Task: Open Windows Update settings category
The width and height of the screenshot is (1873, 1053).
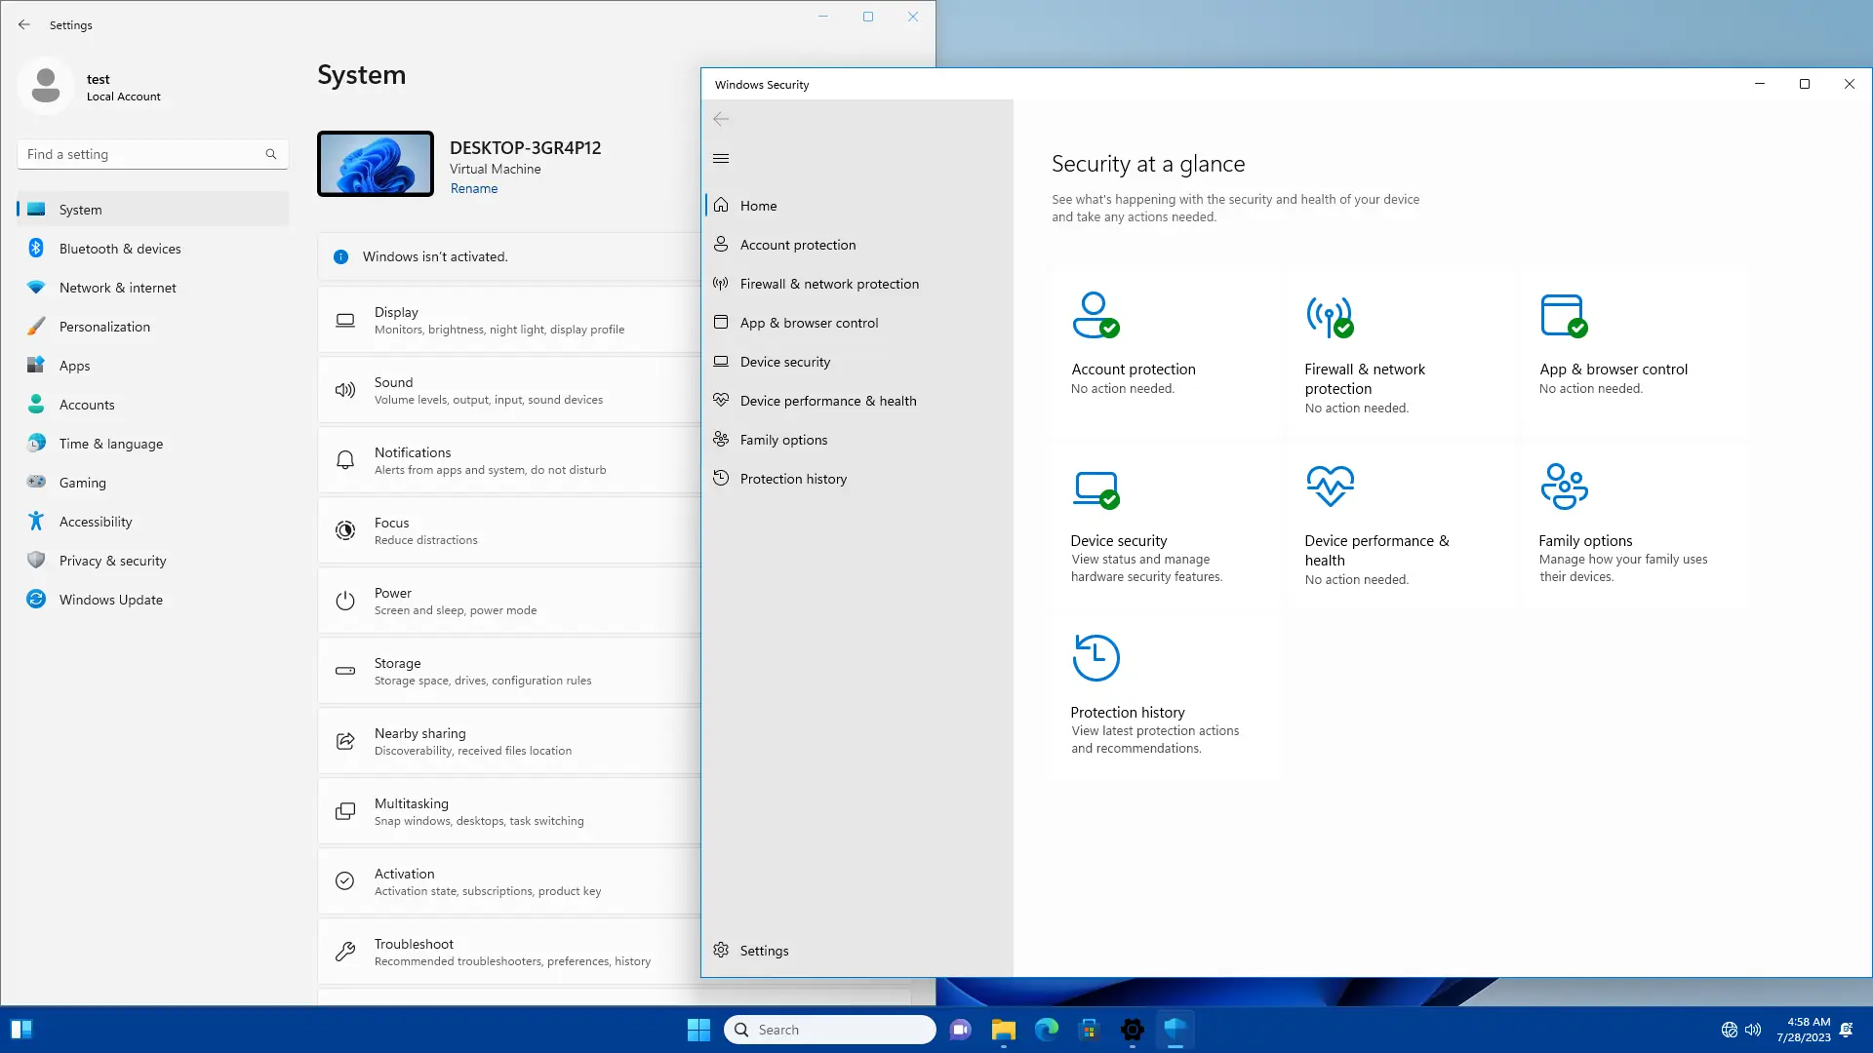Action: [x=110, y=600]
